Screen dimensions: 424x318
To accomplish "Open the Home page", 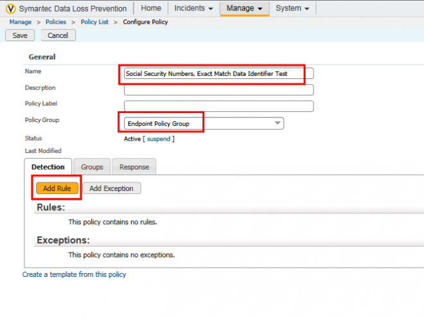I will pos(151,8).
